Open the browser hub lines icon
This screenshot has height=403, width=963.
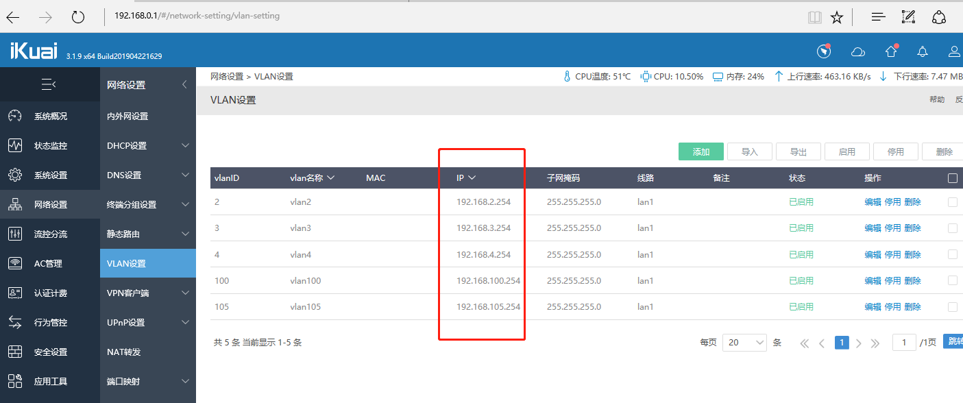(879, 17)
